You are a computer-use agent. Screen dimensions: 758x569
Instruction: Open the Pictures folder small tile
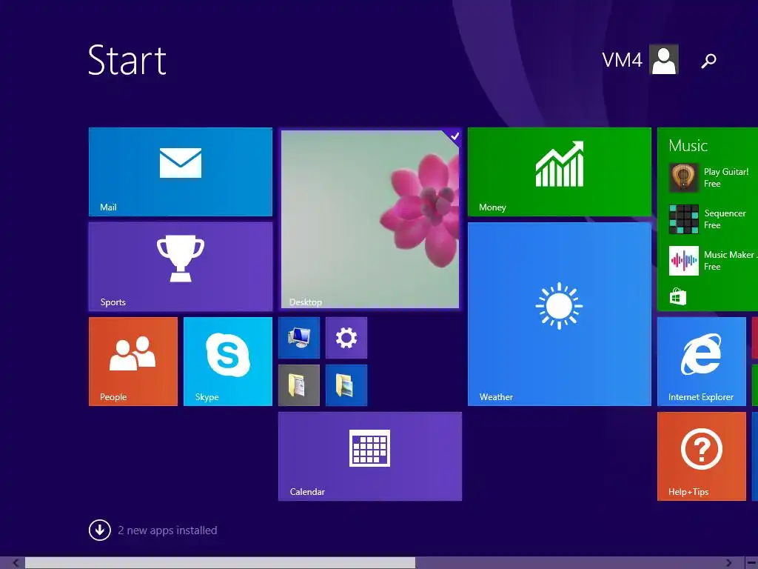click(346, 385)
